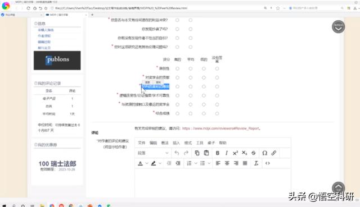Align text left
The image size is (360, 207).
[x=218, y=163]
